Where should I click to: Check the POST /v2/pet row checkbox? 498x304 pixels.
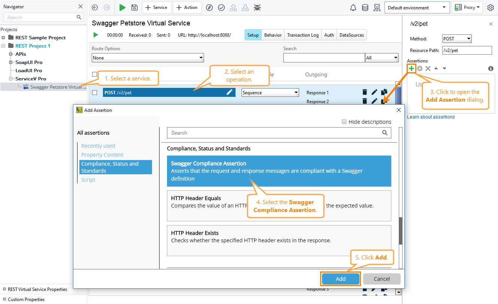95,92
